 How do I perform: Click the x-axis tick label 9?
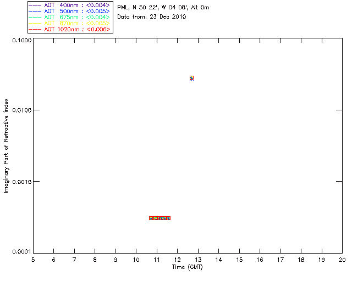tap(116, 260)
